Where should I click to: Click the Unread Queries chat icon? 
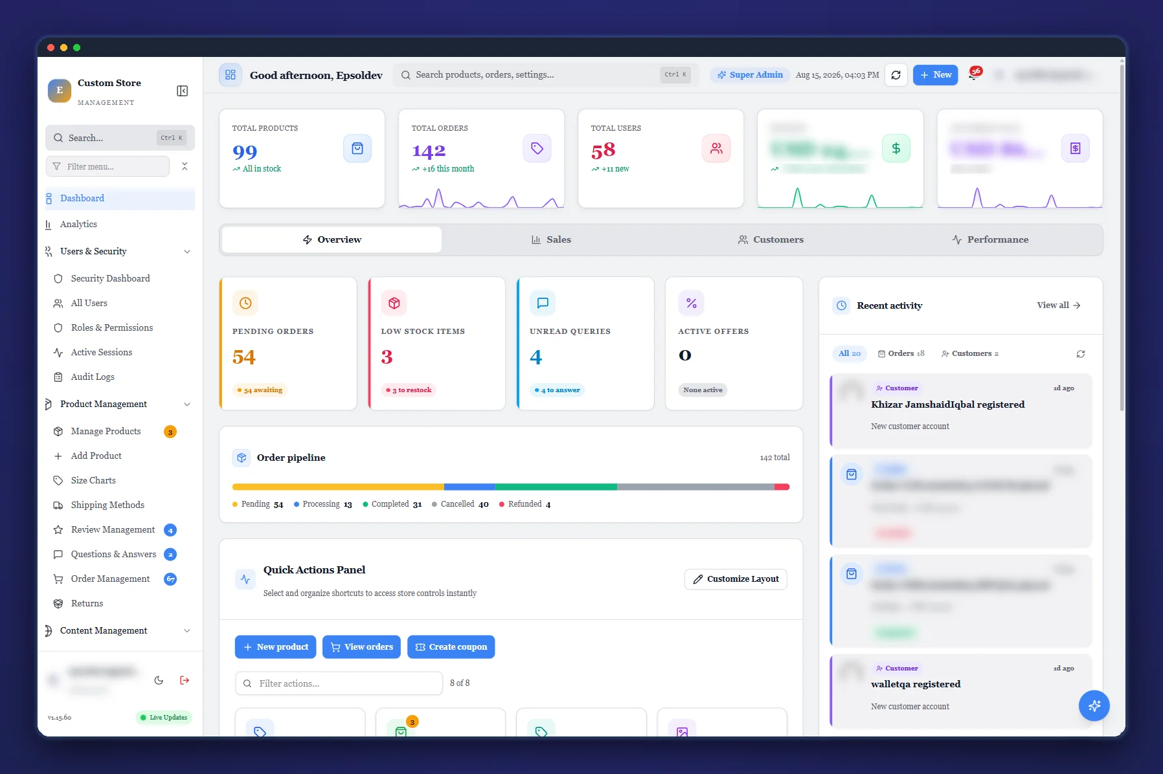pyautogui.click(x=543, y=303)
